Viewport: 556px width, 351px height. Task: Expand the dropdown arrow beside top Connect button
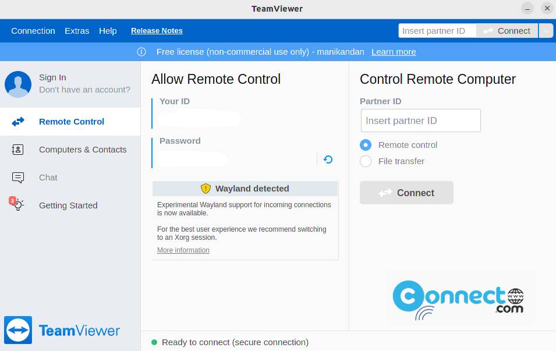(x=546, y=31)
